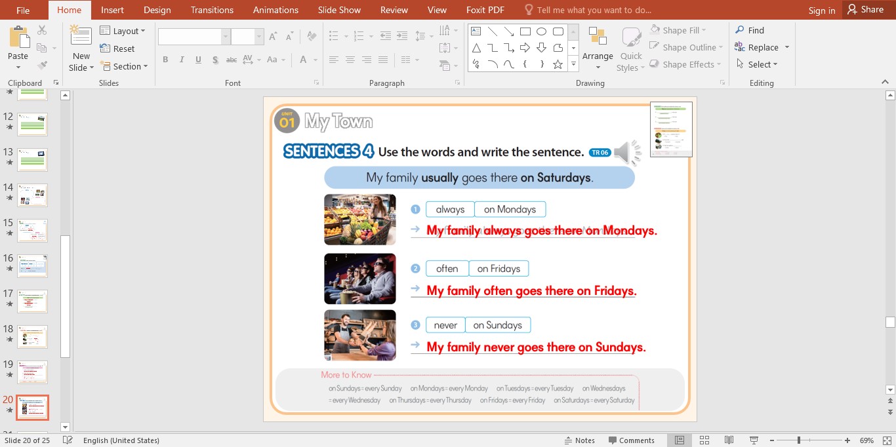Open the Section dropdown
896x447 pixels.
(124, 66)
